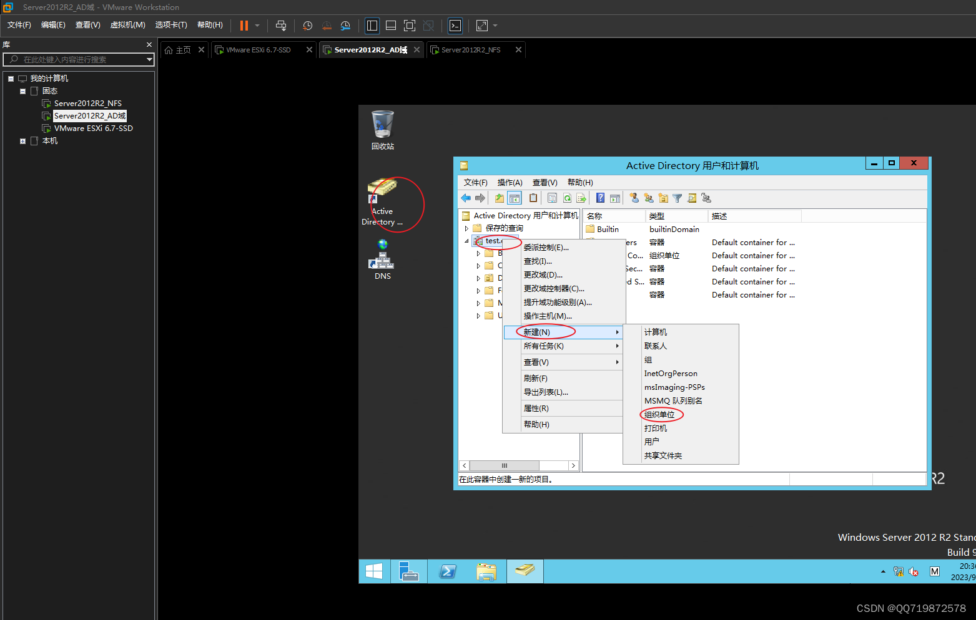Select the Builtin row in list
The width and height of the screenshot is (976, 620).
point(603,230)
